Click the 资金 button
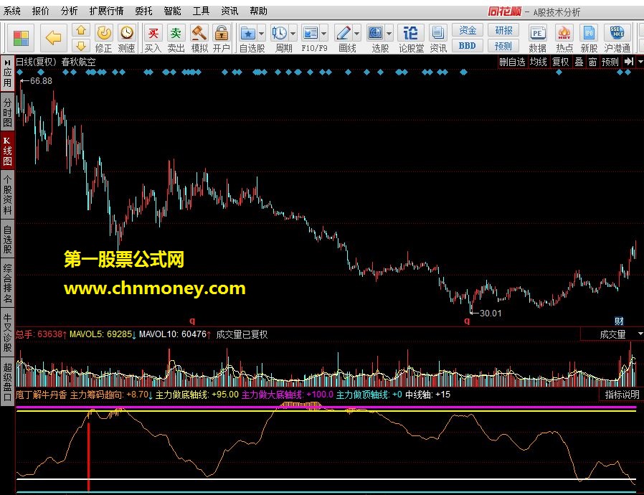644x495 pixels. click(x=468, y=30)
